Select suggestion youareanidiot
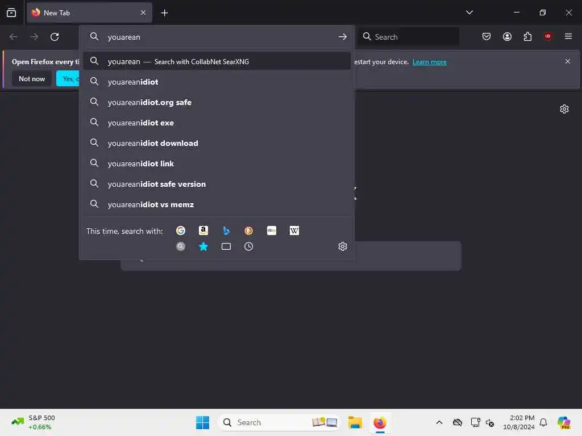The height and width of the screenshot is (436, 582). [217, 82]
